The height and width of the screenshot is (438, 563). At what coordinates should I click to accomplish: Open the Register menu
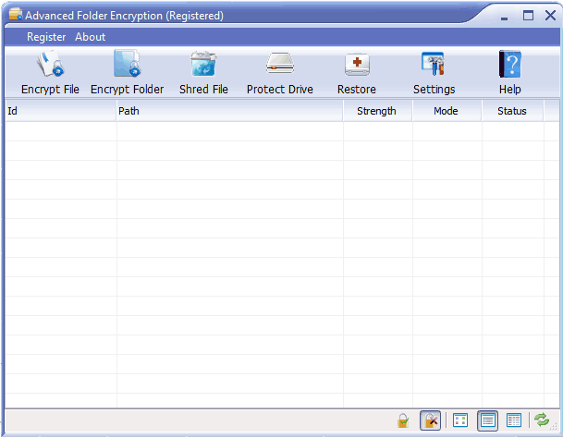point(46,37)
